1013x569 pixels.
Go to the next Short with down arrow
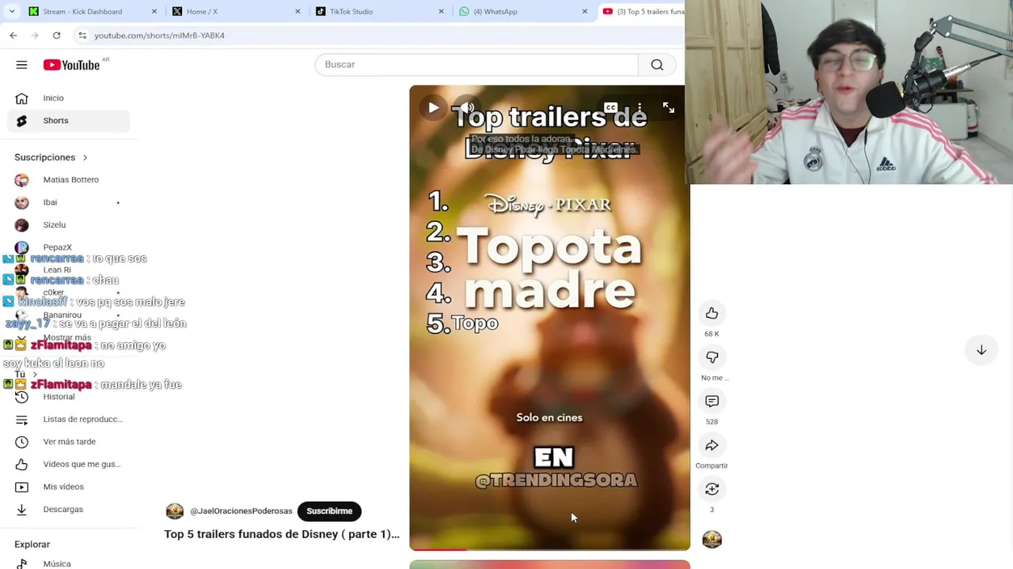(x=981, y=349)
